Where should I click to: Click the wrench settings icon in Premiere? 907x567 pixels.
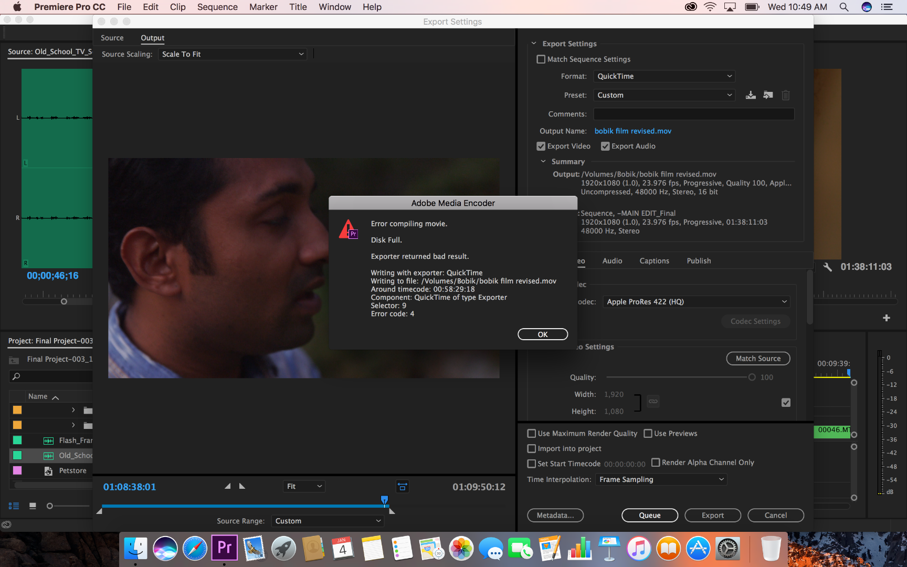pos(828,267)
